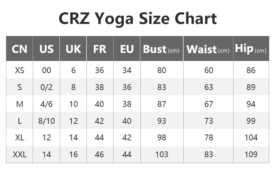Click the Bust (cm) column header
Screen dimensions: 275x169
point(162,49)
